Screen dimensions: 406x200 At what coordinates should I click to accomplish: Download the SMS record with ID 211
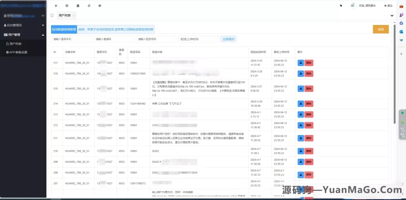click(x=301, y=138)
